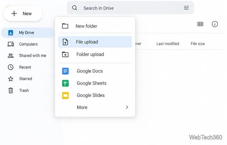This screenshot has height=145, width=227.
Task: Click the New folder icon
Action: [65, 26]
